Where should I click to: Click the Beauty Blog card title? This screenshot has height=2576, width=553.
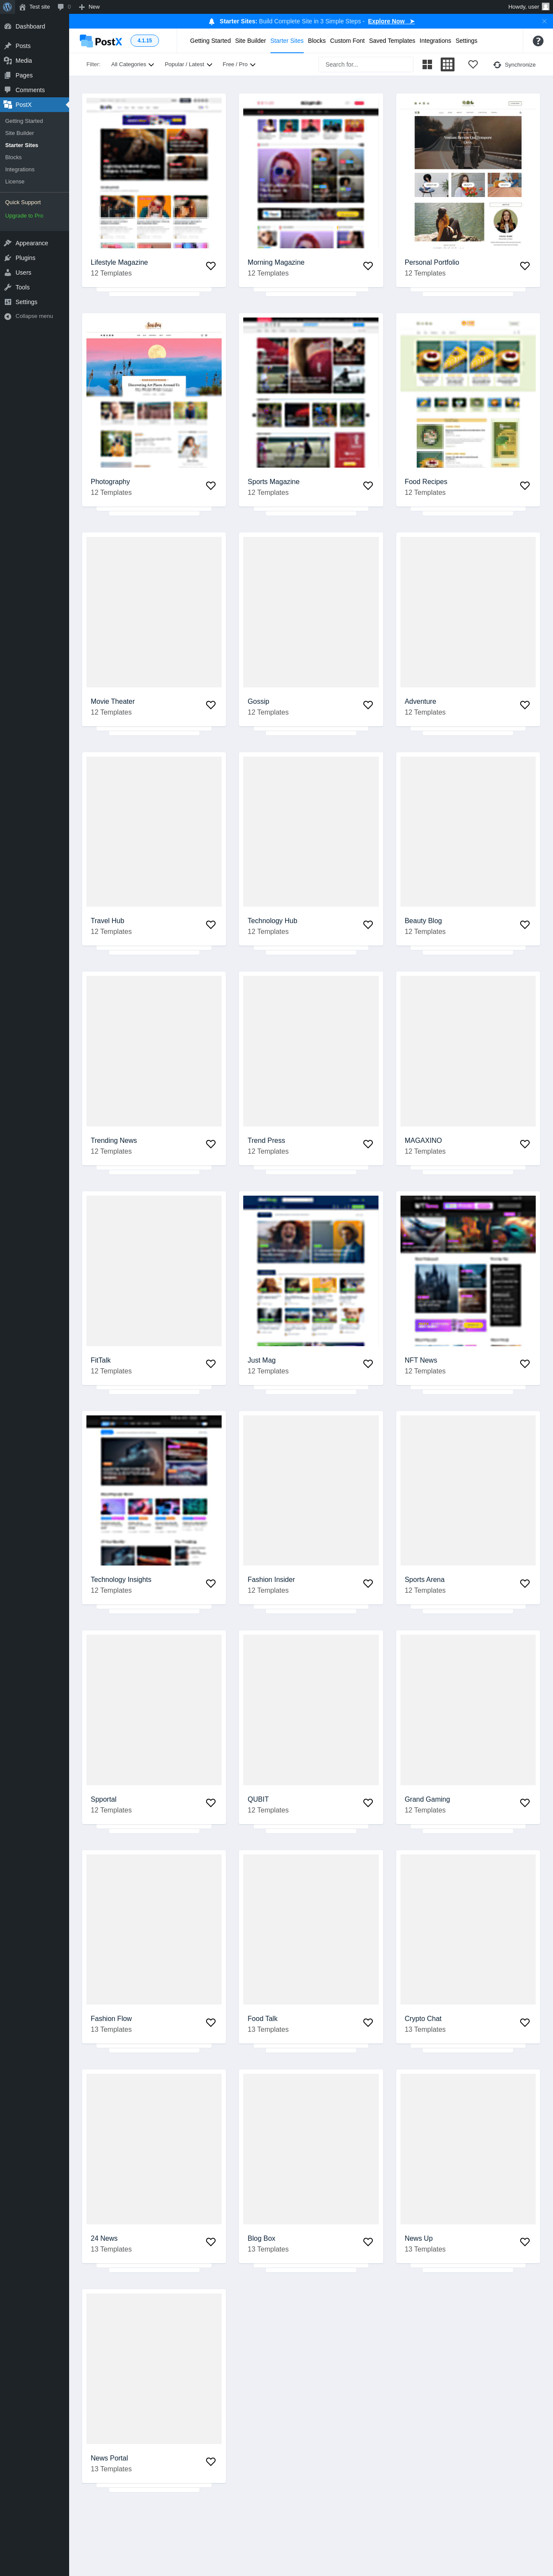click(423, 920)
